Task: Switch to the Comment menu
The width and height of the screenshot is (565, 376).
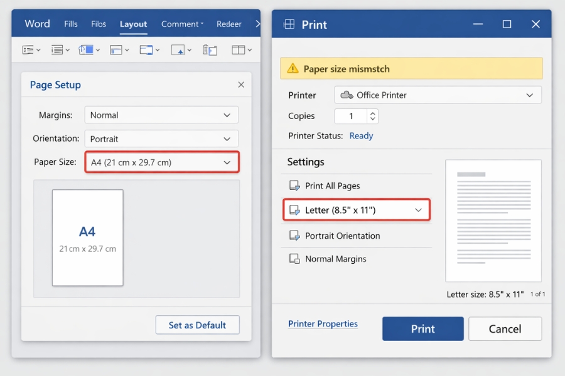Action: 180,24
